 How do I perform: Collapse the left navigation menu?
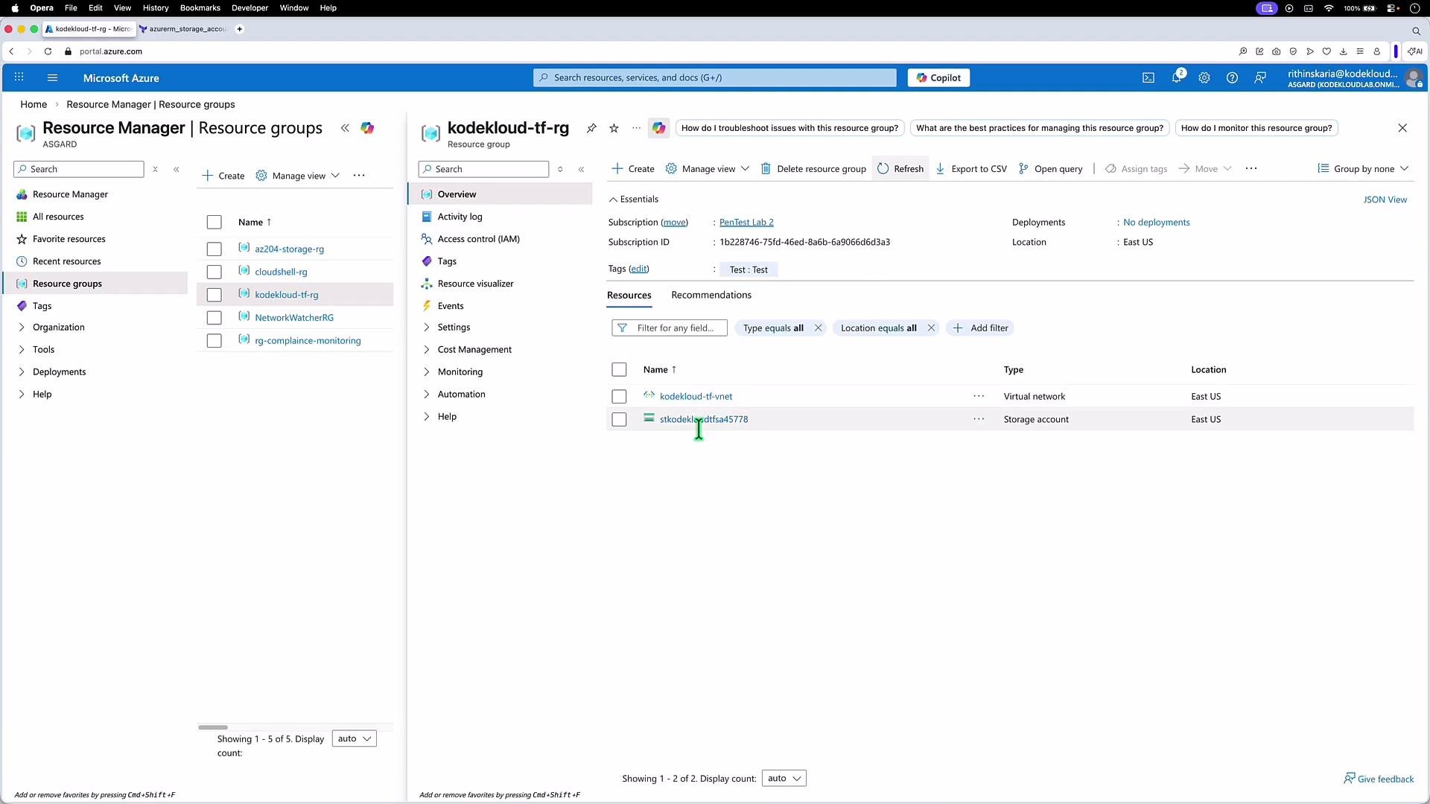pos(177,169)
